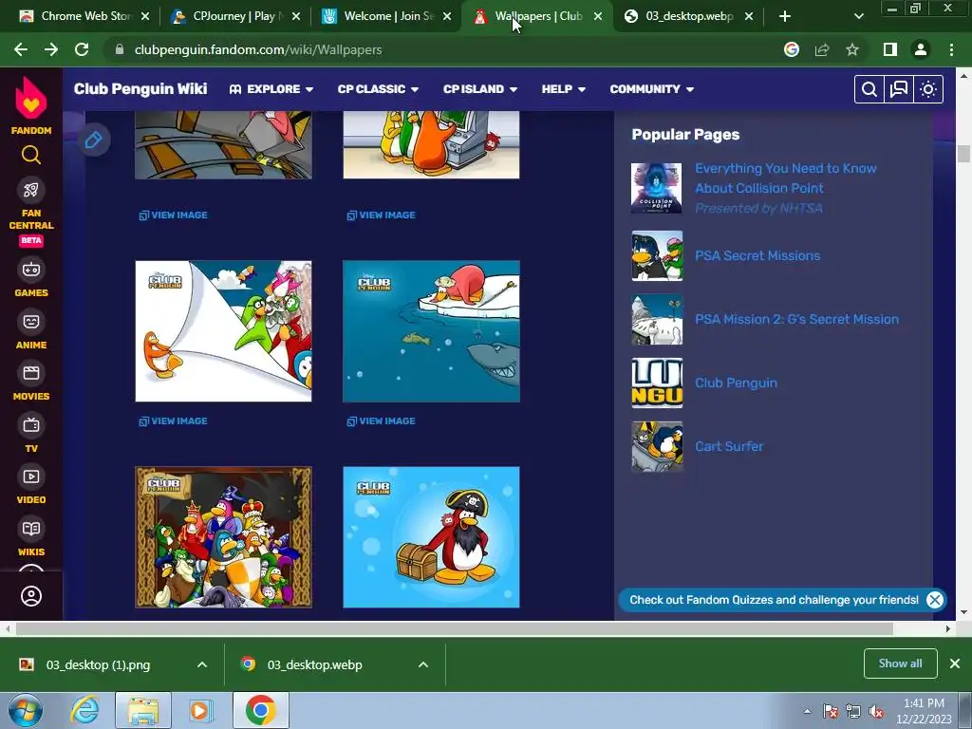Click VIEW IMAGE under the shark iceberg wallpaper

click(382, 421)
